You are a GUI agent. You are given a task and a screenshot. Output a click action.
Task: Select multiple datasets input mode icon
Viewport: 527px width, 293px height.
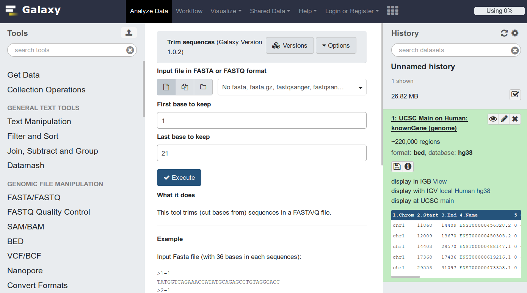click(x=185, y=87)
